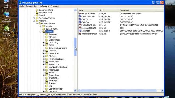
Task: Select the Controls Folder key icon
Action: point(43,29)
